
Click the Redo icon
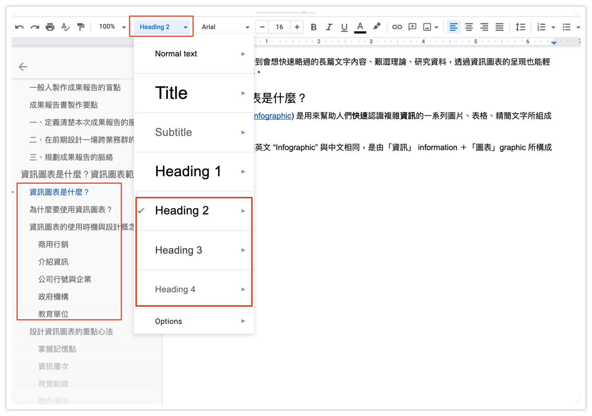coord(35,27)
